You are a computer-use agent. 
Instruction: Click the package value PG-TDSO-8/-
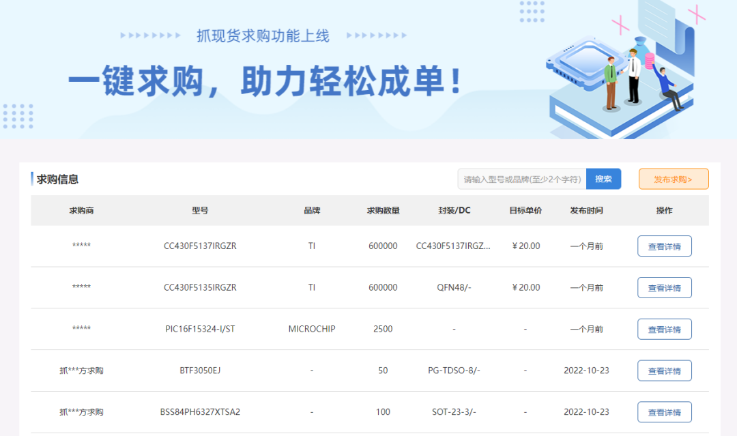point(454,370)
